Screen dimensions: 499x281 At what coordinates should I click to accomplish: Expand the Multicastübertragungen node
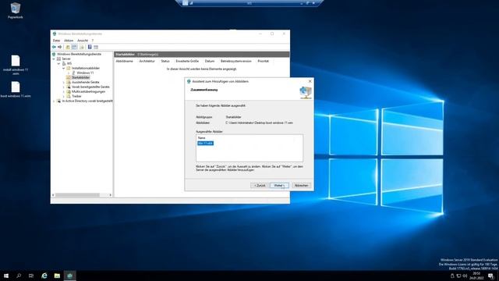(x=64, y=91)
